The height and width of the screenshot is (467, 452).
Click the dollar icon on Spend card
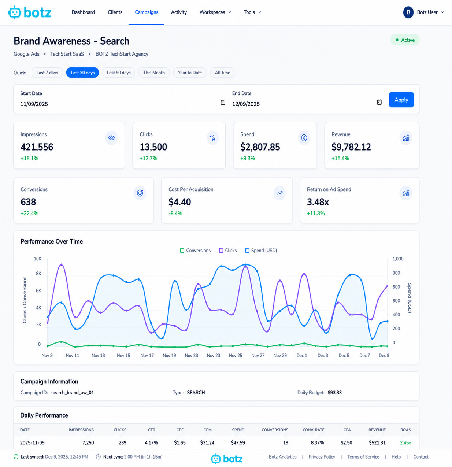(304, 138)
